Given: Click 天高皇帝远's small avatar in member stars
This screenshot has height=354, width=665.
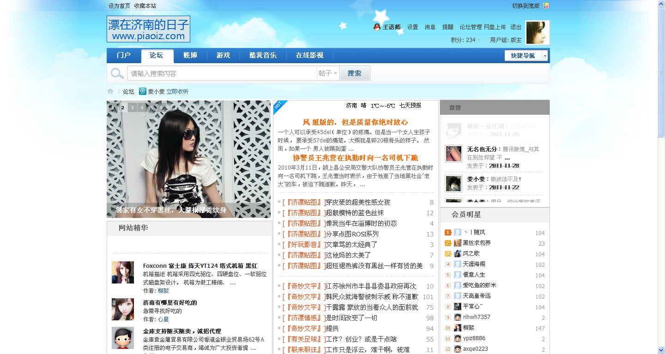Looking at the screenshot, I should 458,296.
